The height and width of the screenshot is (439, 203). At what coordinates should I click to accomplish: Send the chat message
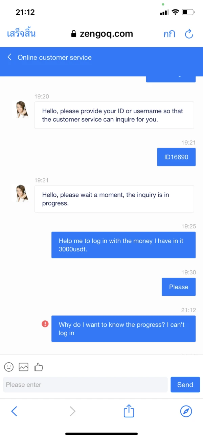185,385
